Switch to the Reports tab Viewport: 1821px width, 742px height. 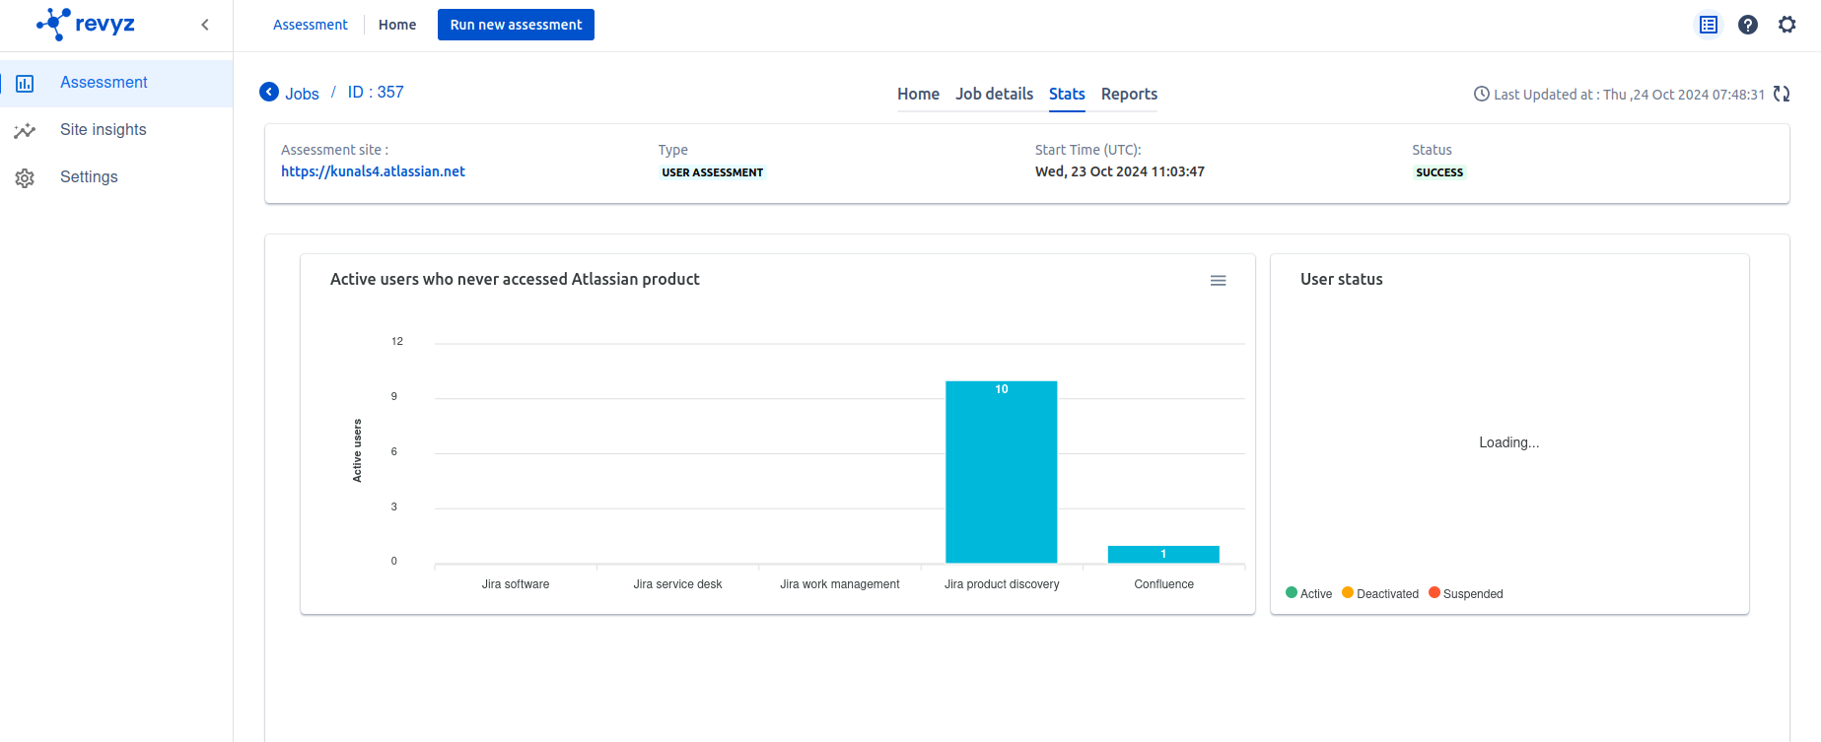1129,95
